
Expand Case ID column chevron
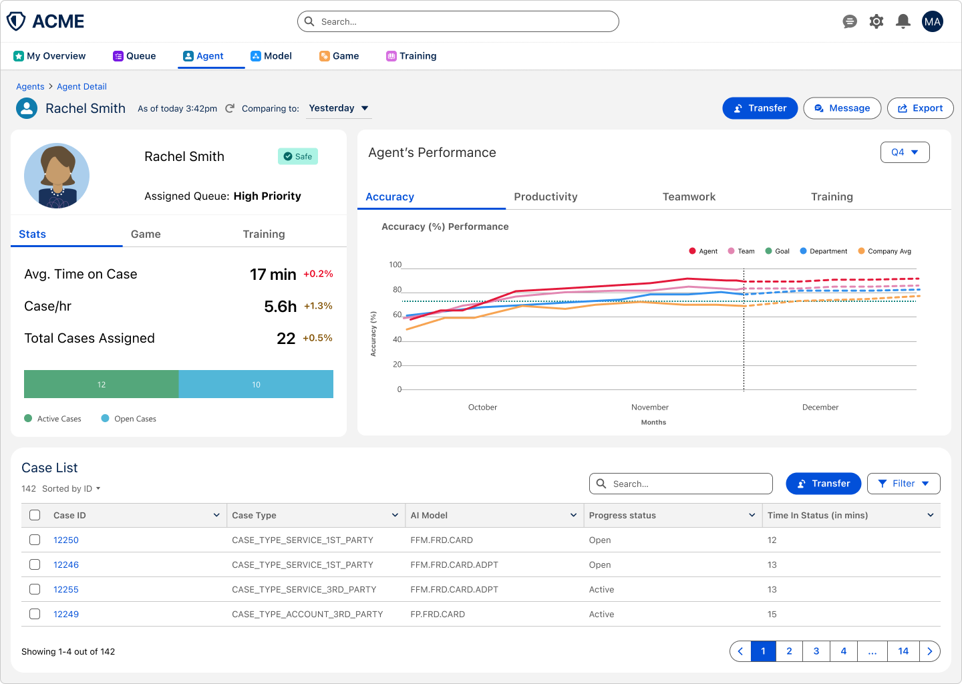click(x=216, y=515)
